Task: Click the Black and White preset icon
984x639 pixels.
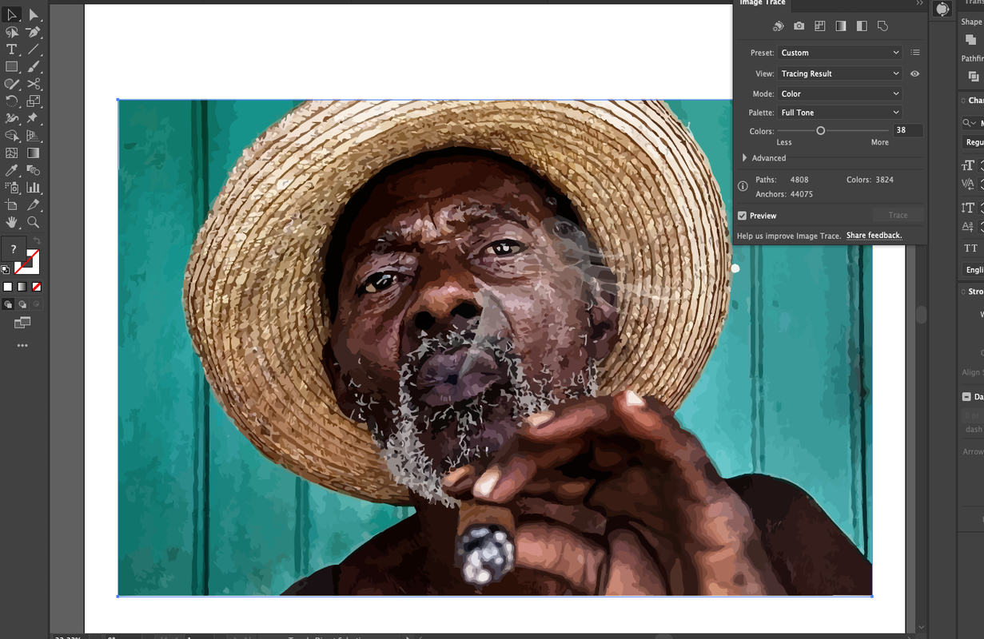Action: 862,26
